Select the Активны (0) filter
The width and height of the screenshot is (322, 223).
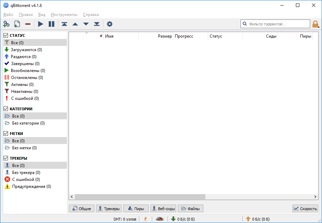coord(35,85)
